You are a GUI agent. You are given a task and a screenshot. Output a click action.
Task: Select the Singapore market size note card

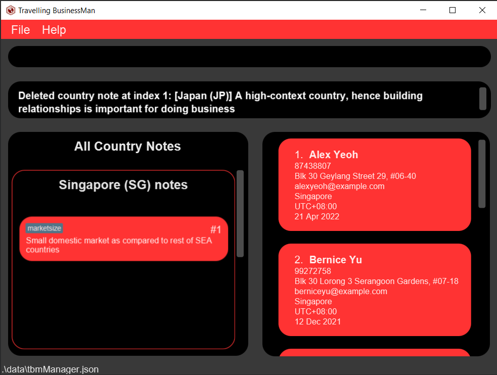124,246
